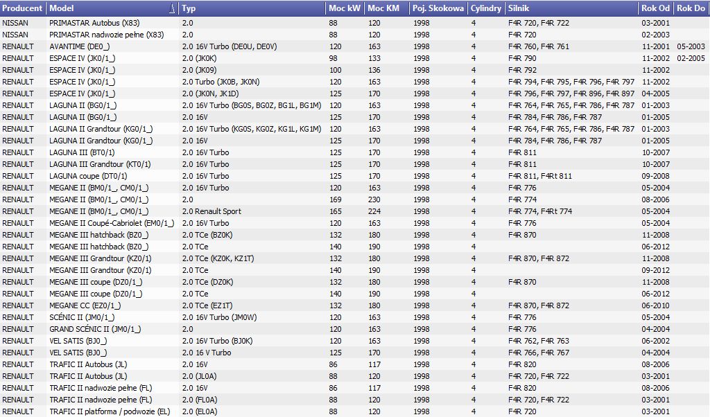Select MEGANE II Coupé-Cabriolet (EM0/1_) row
This screenshot has height=417, width=710.
[355, 222]
